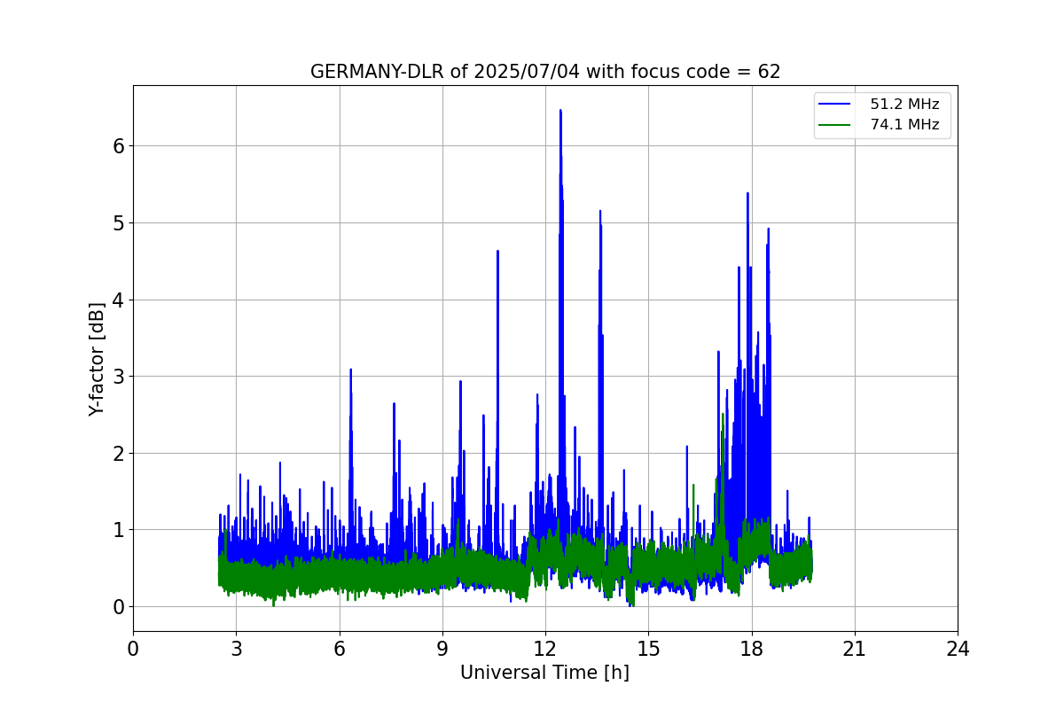The width and height of the screenshot is (1064, 709).
Task: Click x-axis tick label '12'
Action: click(x=545, y=649)
